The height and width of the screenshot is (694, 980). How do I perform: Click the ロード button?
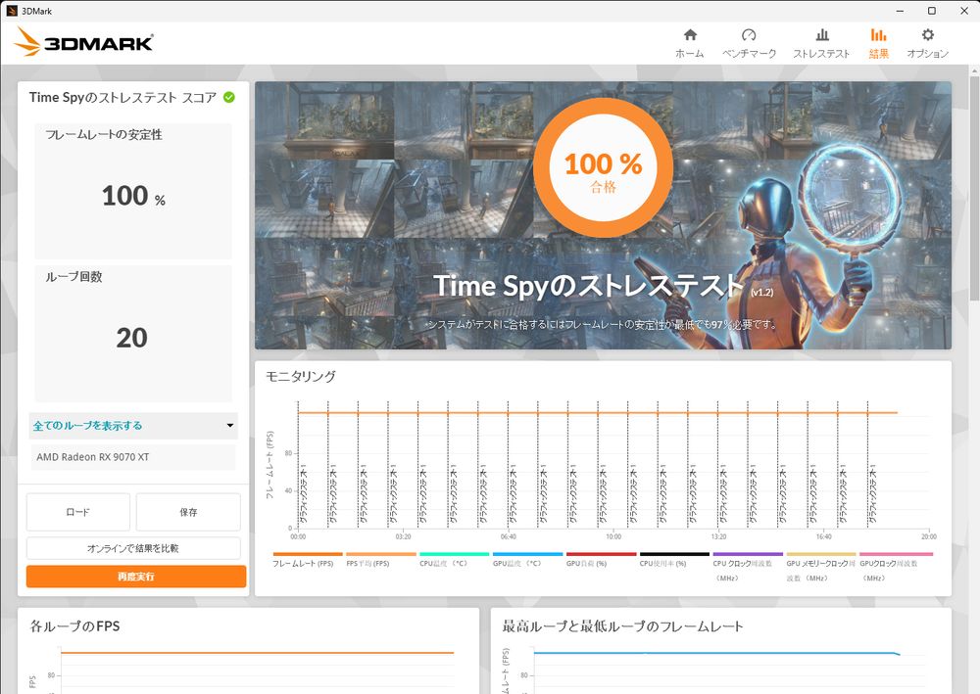tap(78, 512)
